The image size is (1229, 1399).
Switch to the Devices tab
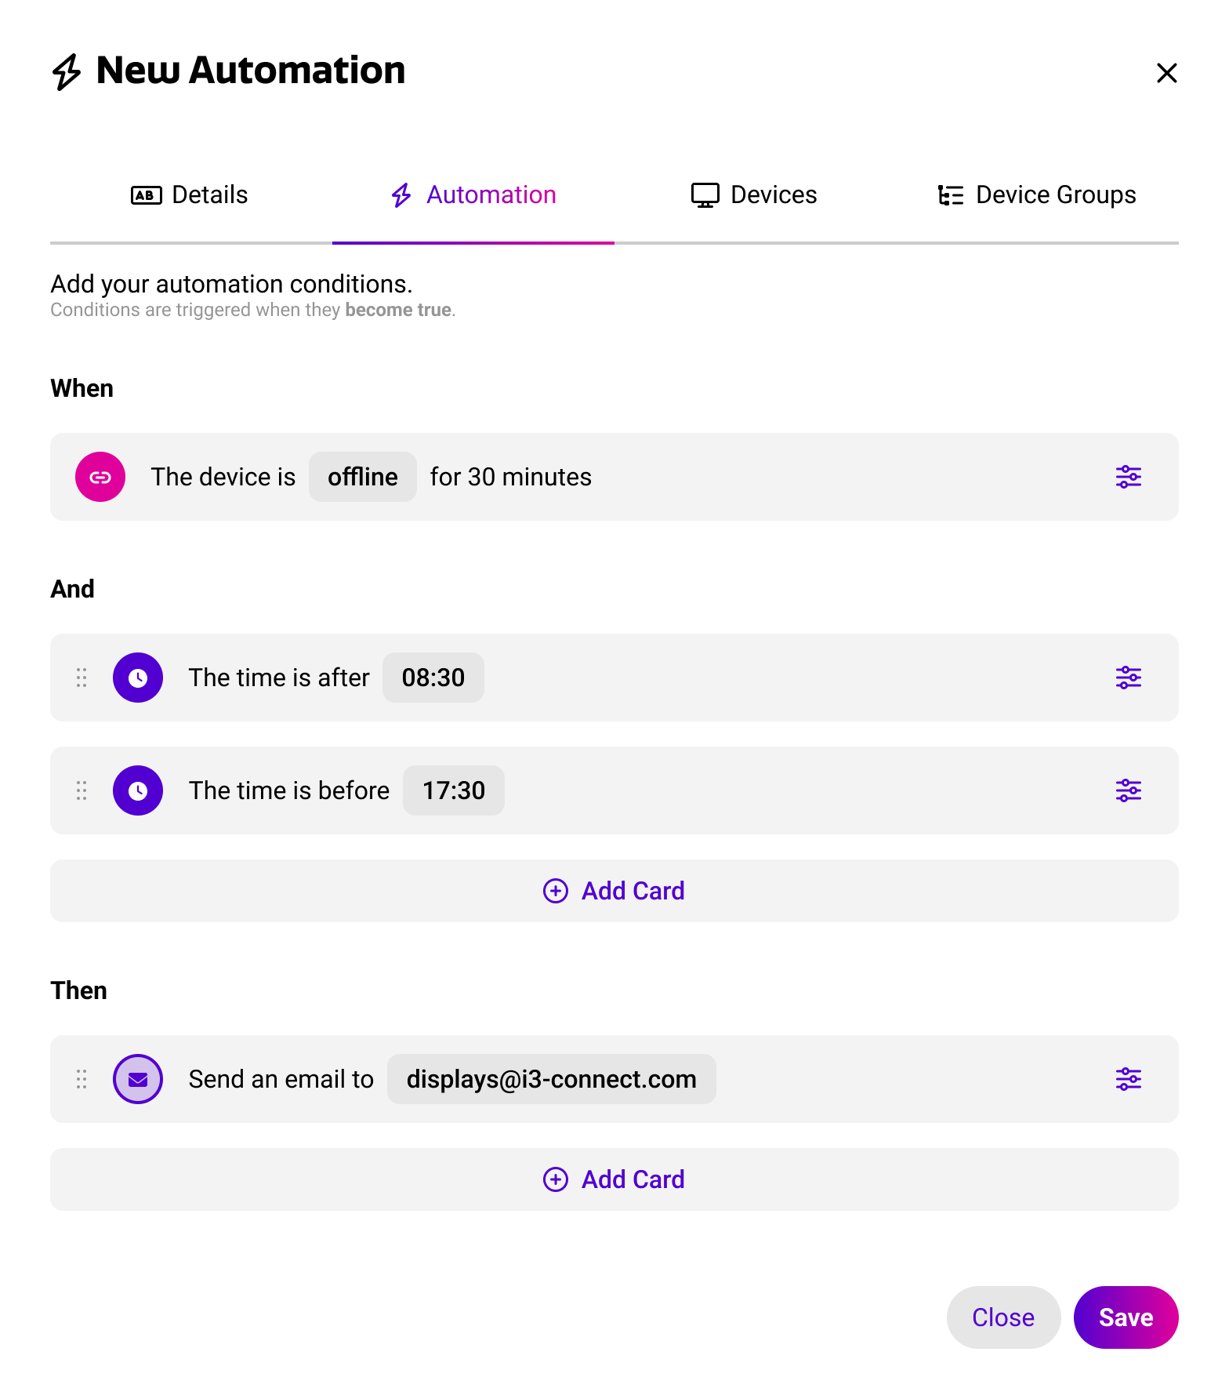pyautogui.click(x=756, y=194)
